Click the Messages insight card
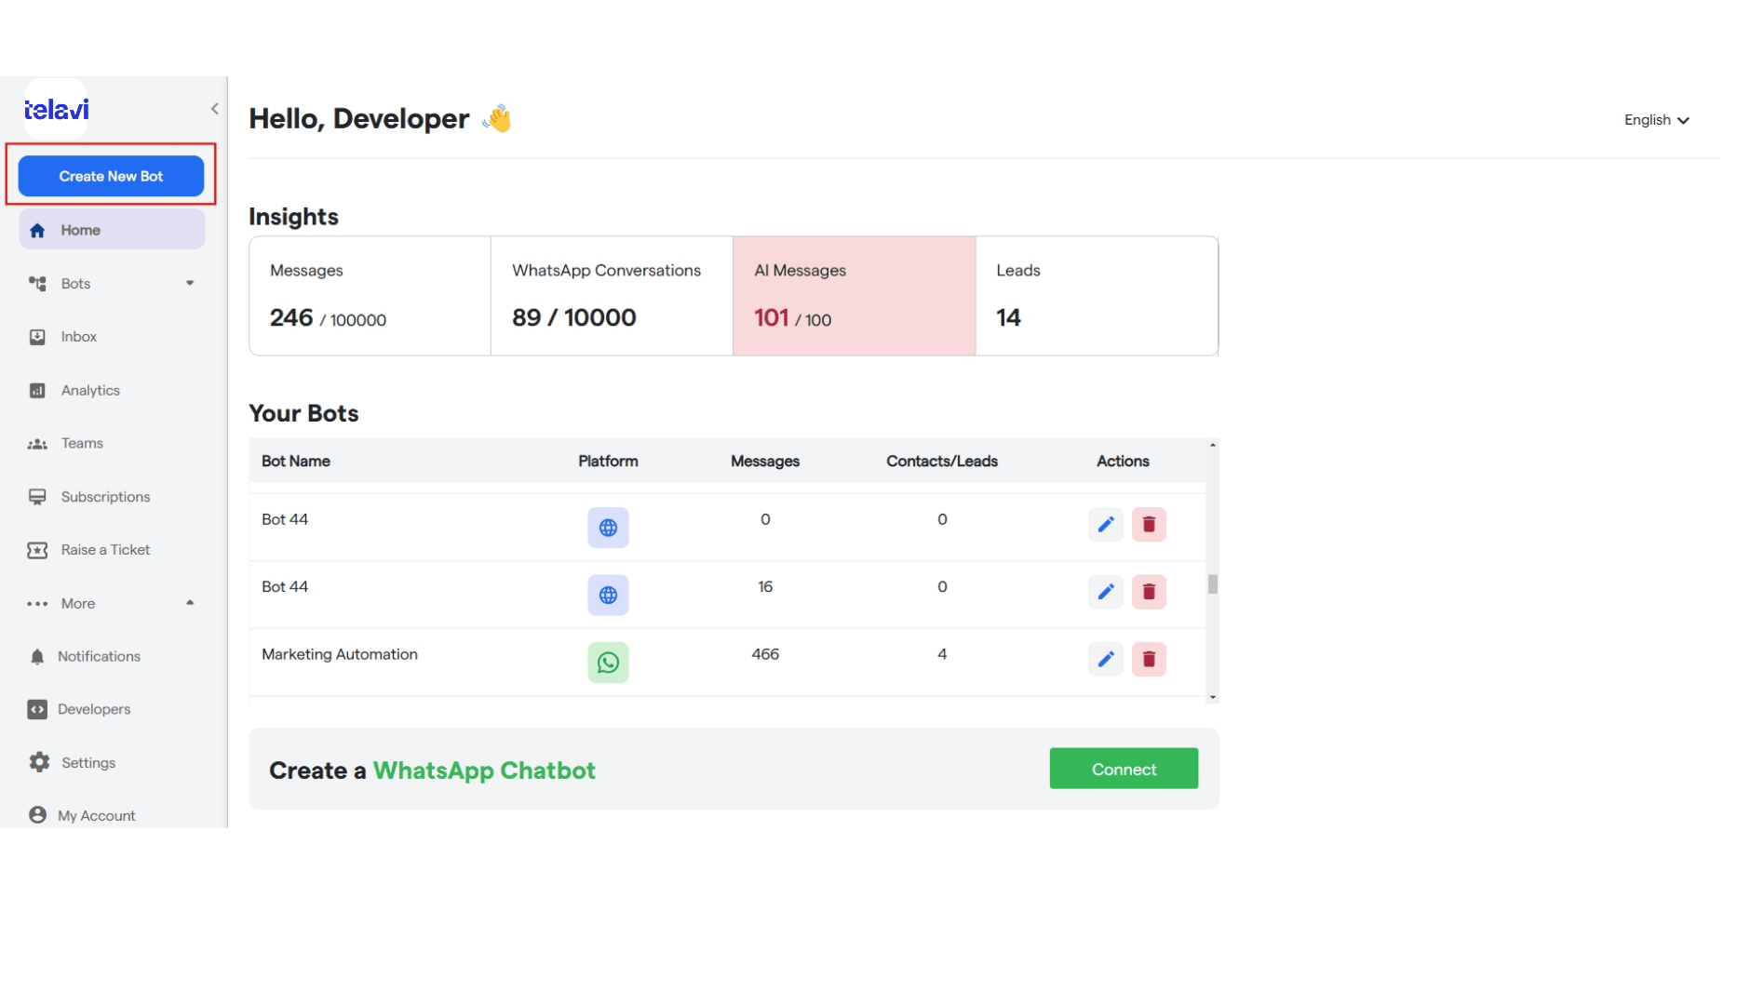 [x=370, y=296]
